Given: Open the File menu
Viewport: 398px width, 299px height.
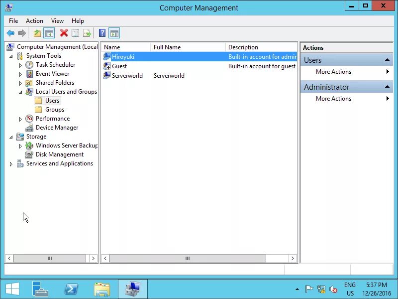Looking at the screenshot, I should (13, 21).
